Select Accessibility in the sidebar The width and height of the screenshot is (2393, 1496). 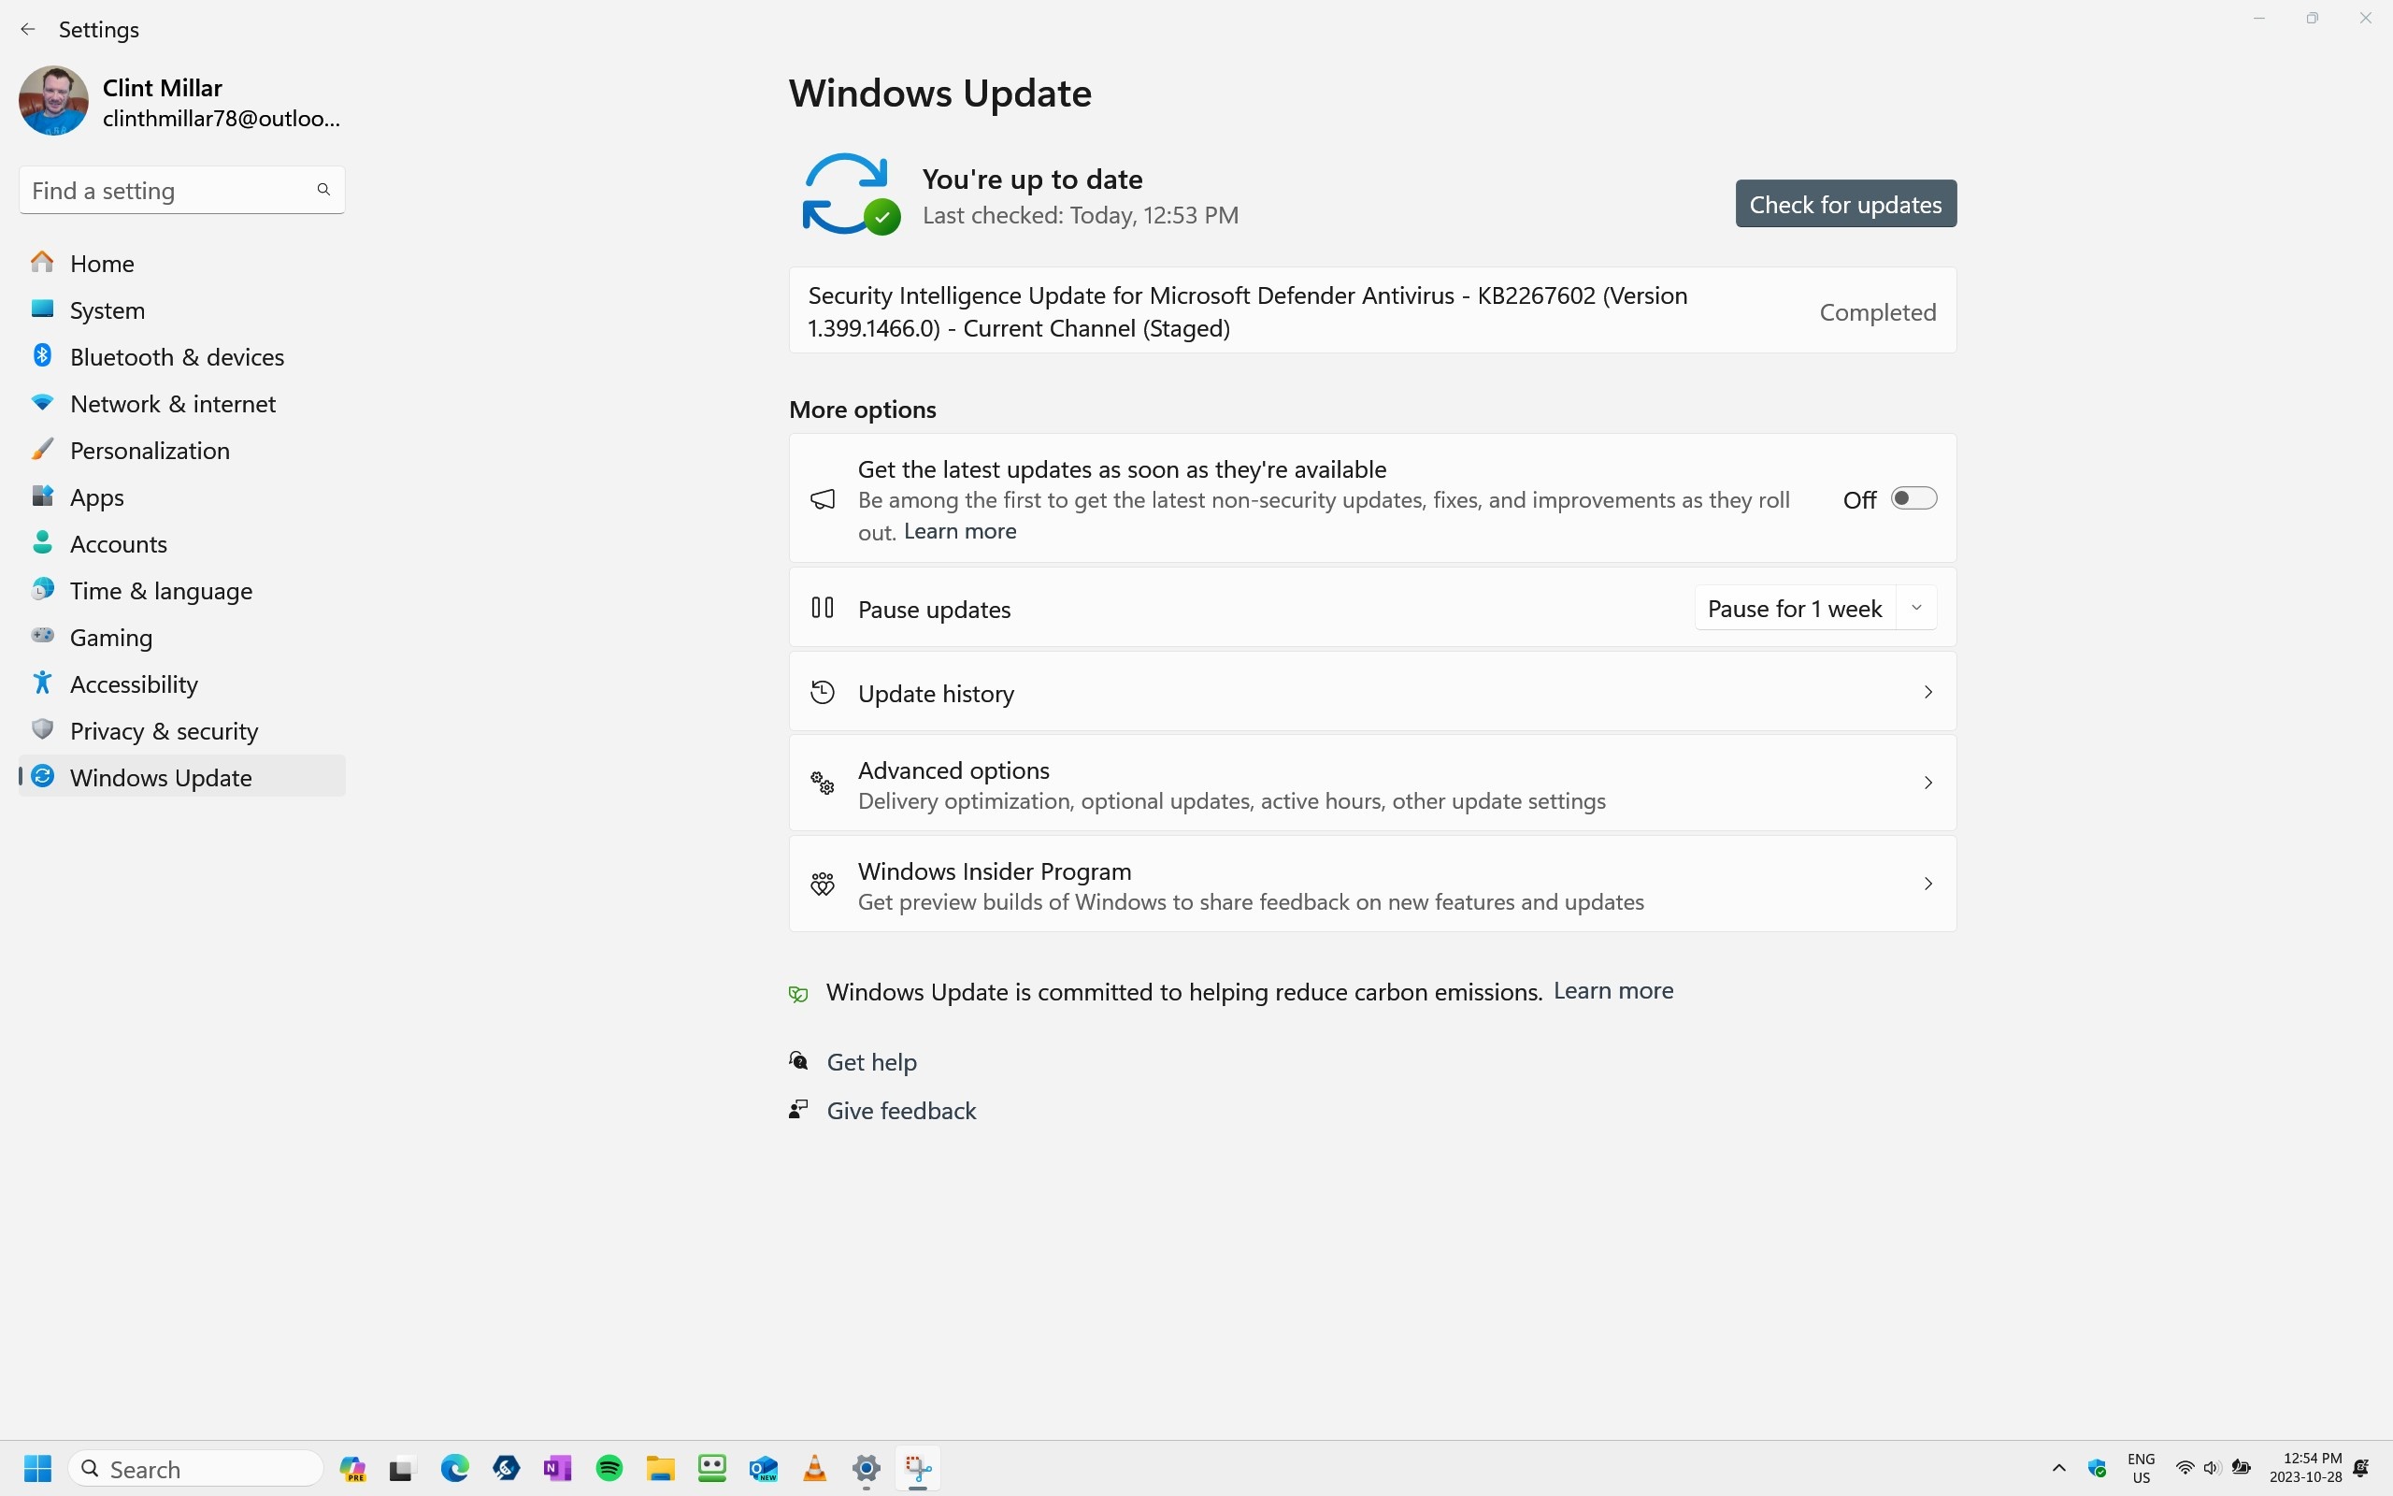tap(134, 684)
